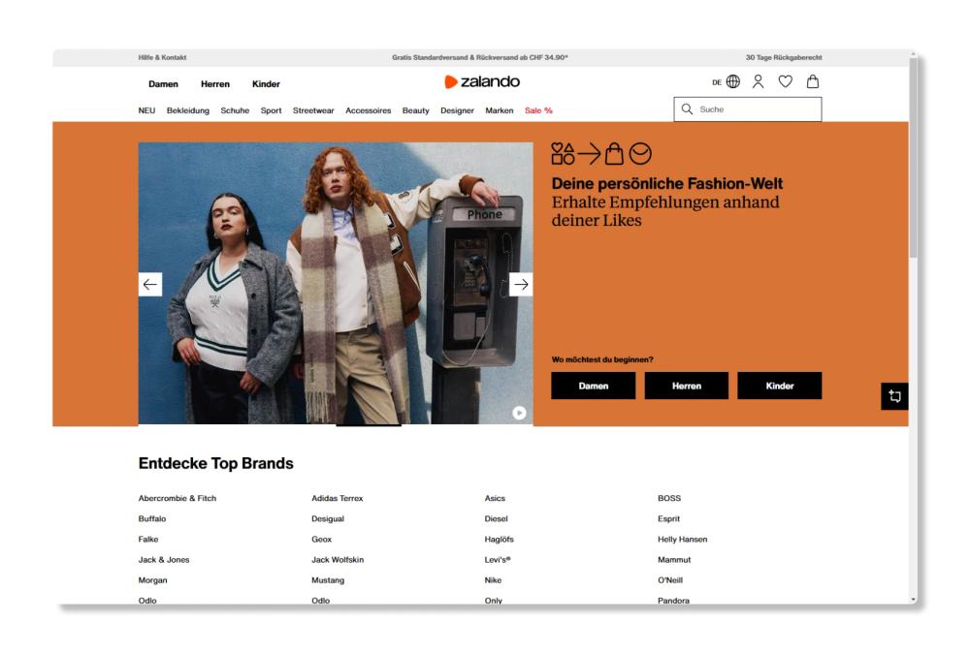This screenshot has width=970, height=653.
Task: Open Levi's brand link
Action: click(498, 559)
